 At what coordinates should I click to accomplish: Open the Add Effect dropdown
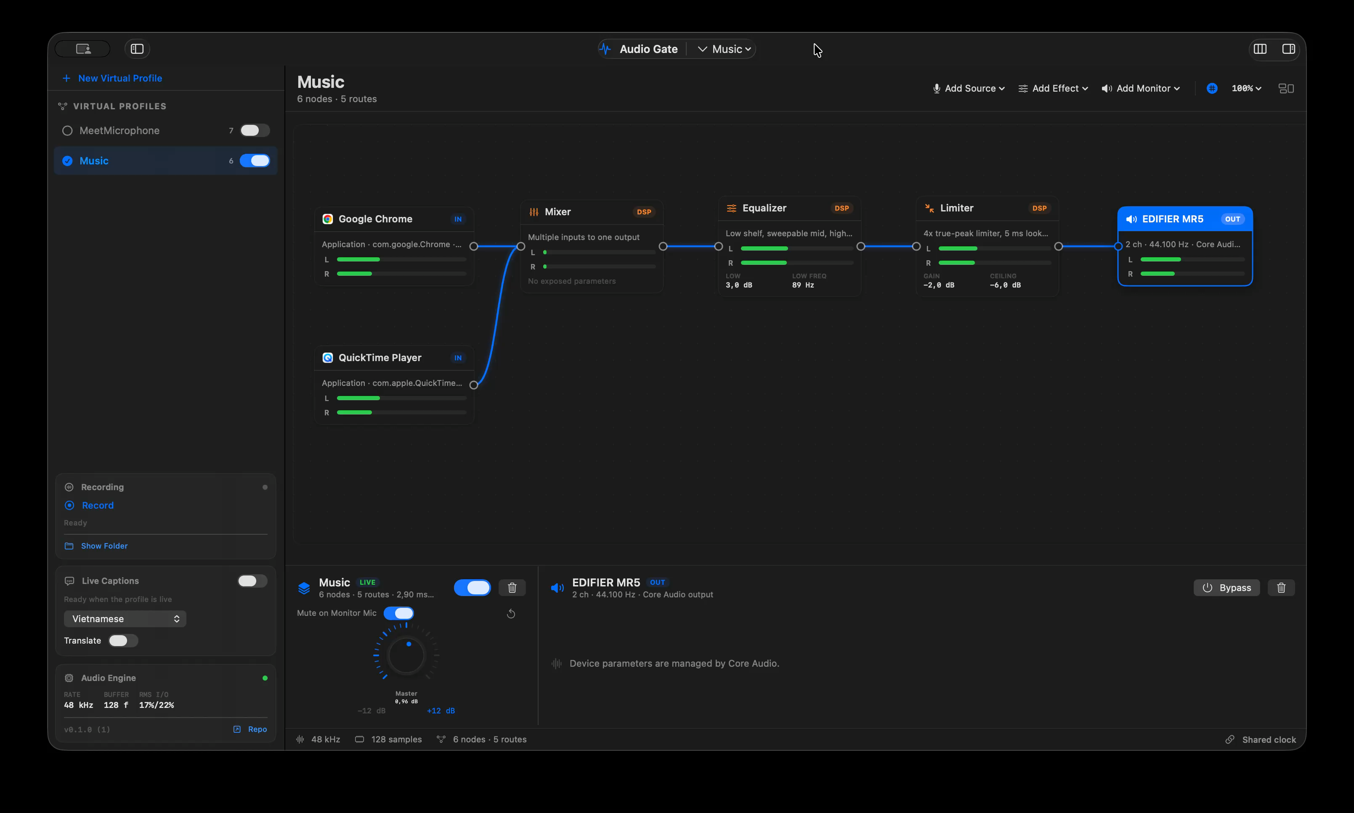tap(1053, 88)
